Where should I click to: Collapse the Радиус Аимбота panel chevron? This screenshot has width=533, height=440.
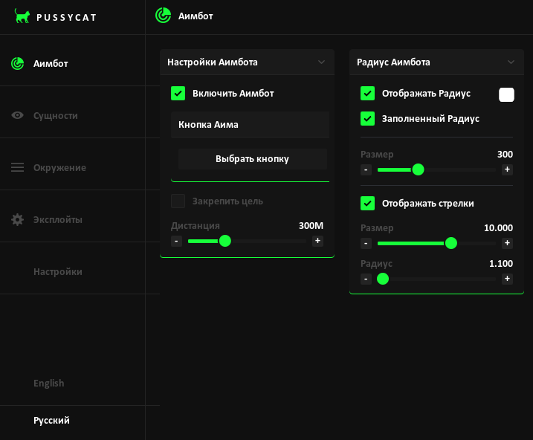[x=511, y=62]
